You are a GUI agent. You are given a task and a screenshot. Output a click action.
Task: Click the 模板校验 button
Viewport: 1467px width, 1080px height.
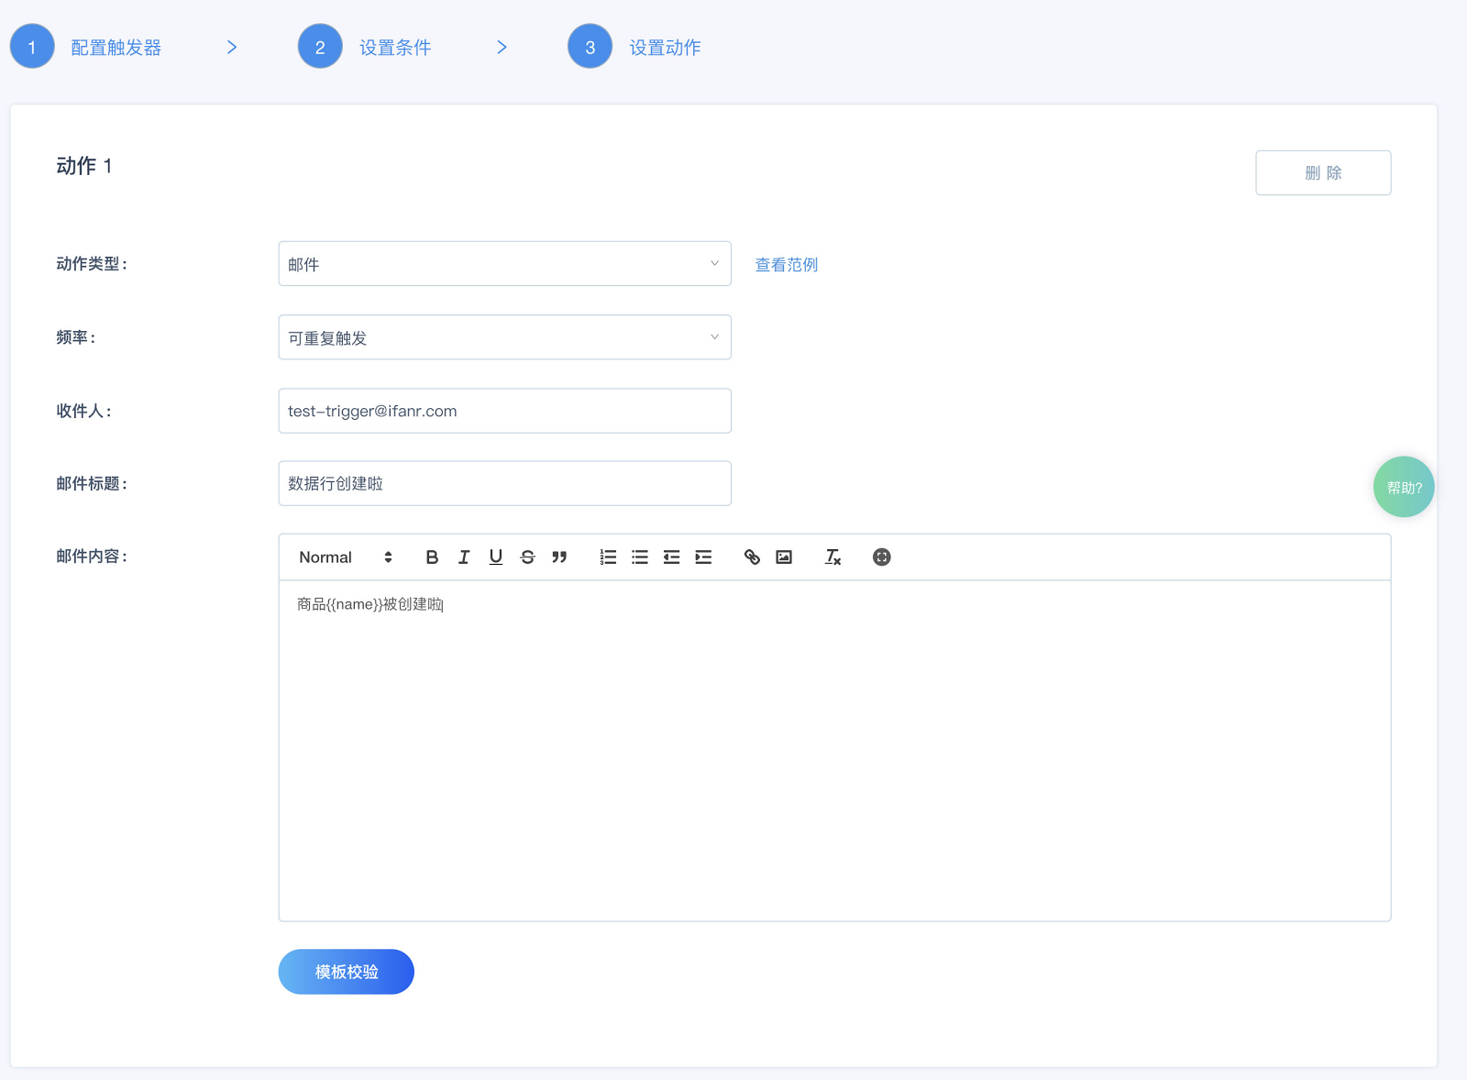[x=346, y=972]
